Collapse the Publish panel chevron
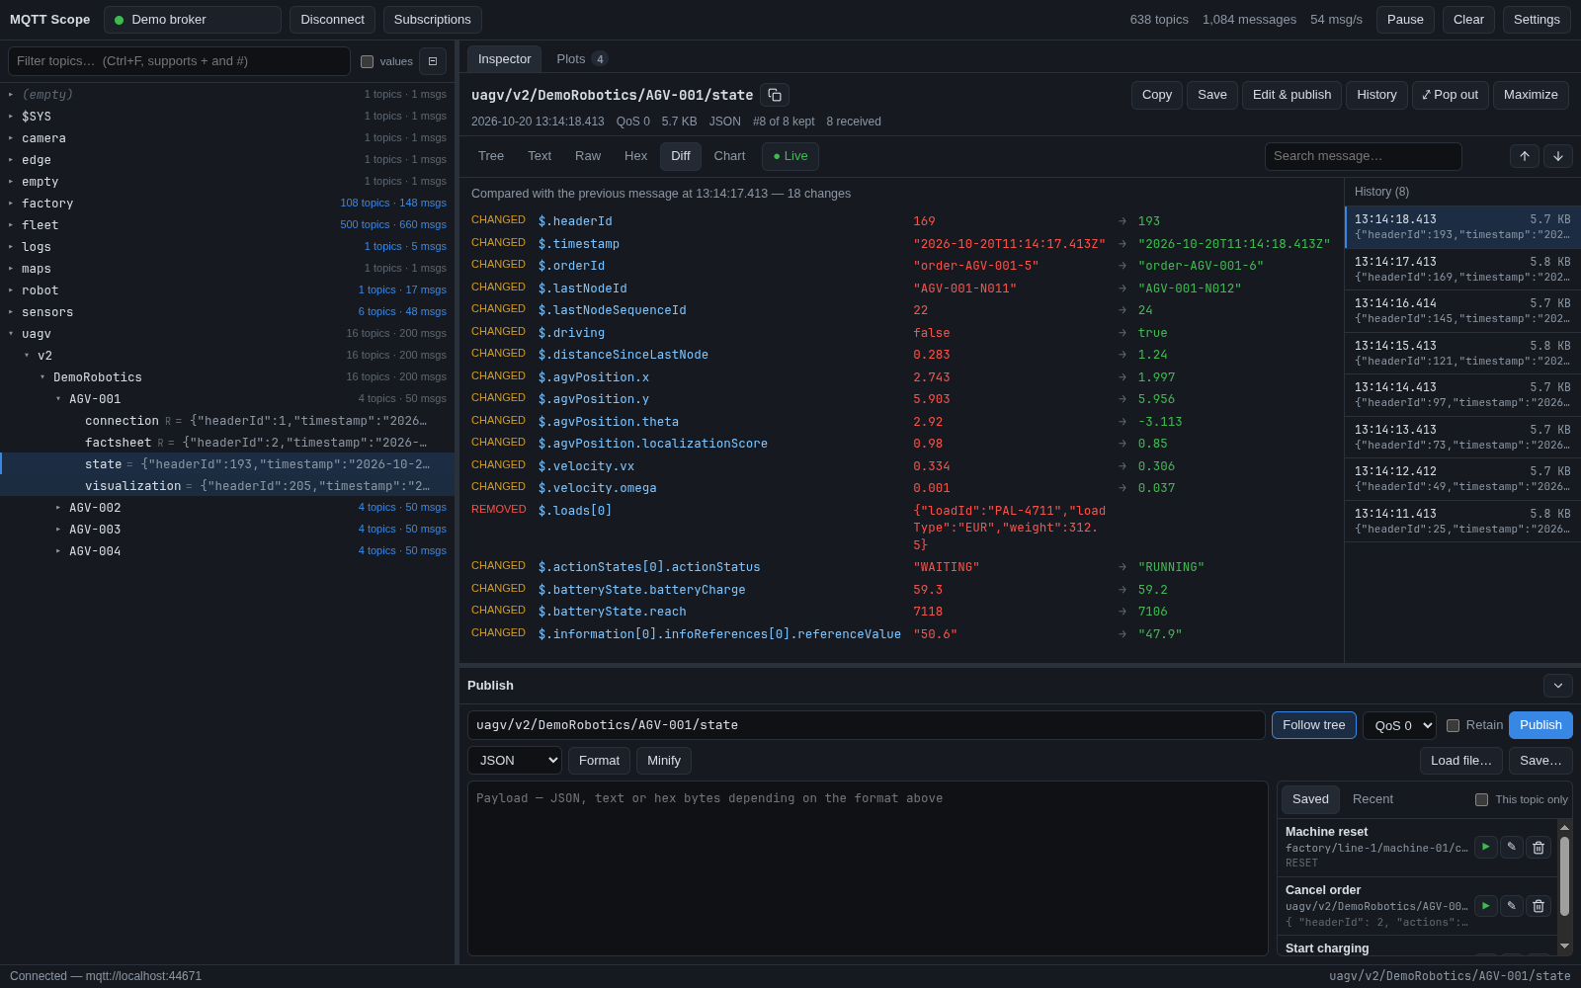1581x988 pixels. pyautogui.click(x=1558, y=686)
